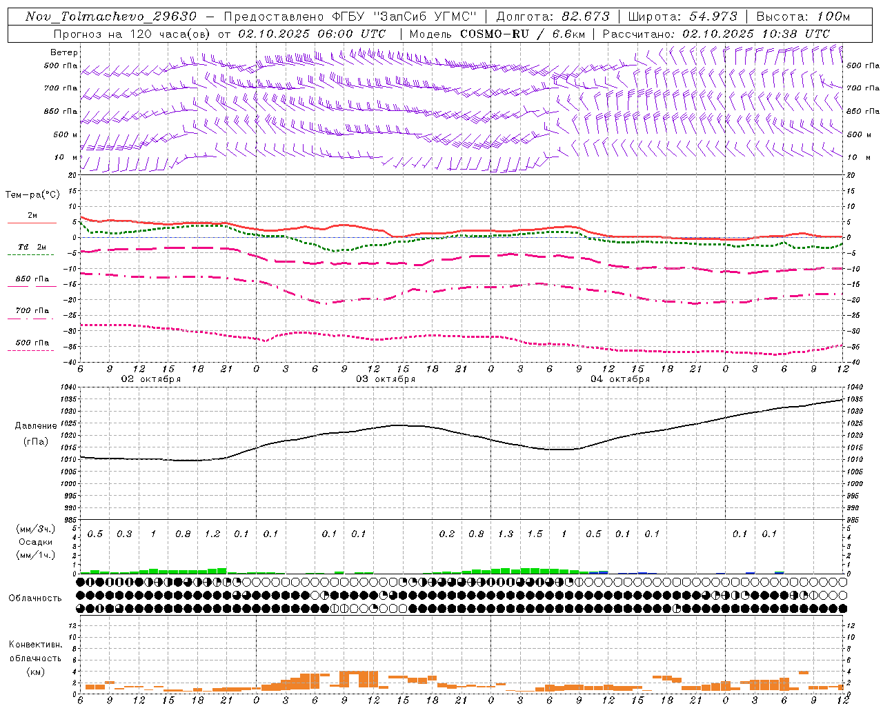Click the 500 м wind level label on the left

pyautogui.click(x=66, y=134)
